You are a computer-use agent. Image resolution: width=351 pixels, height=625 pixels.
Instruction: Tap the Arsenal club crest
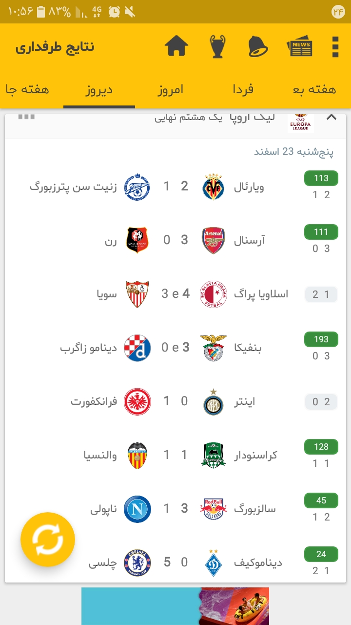(x=214, y=240)
